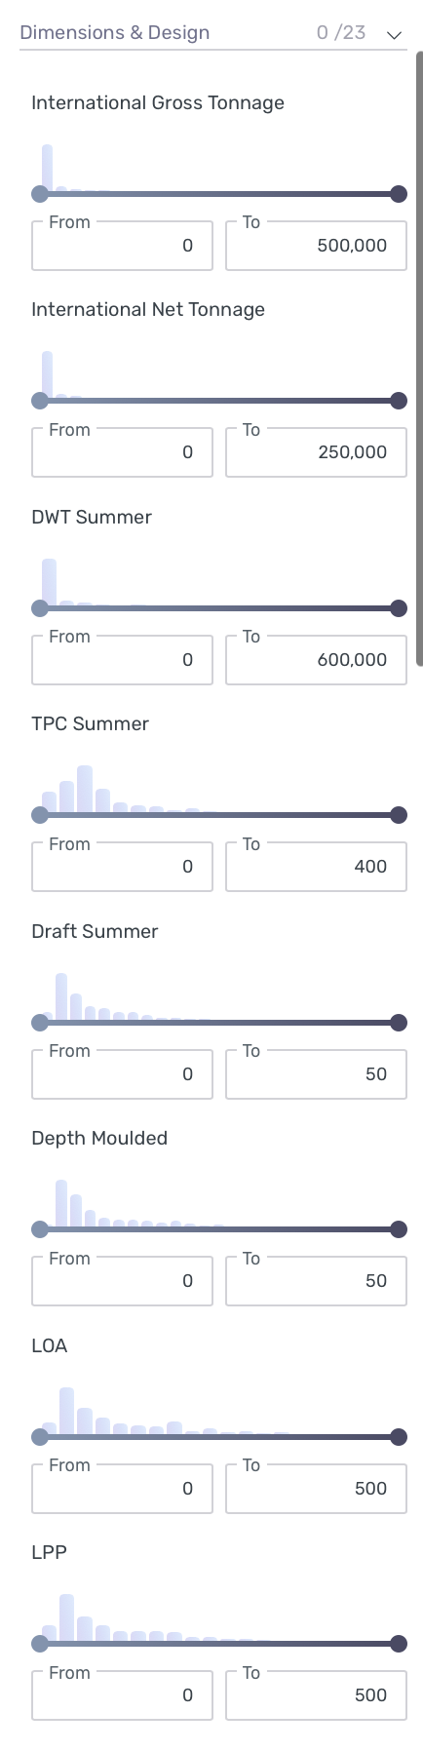Select International Gross Tonnage left slider handle
423x1751 pixels.
click(40, 194)
